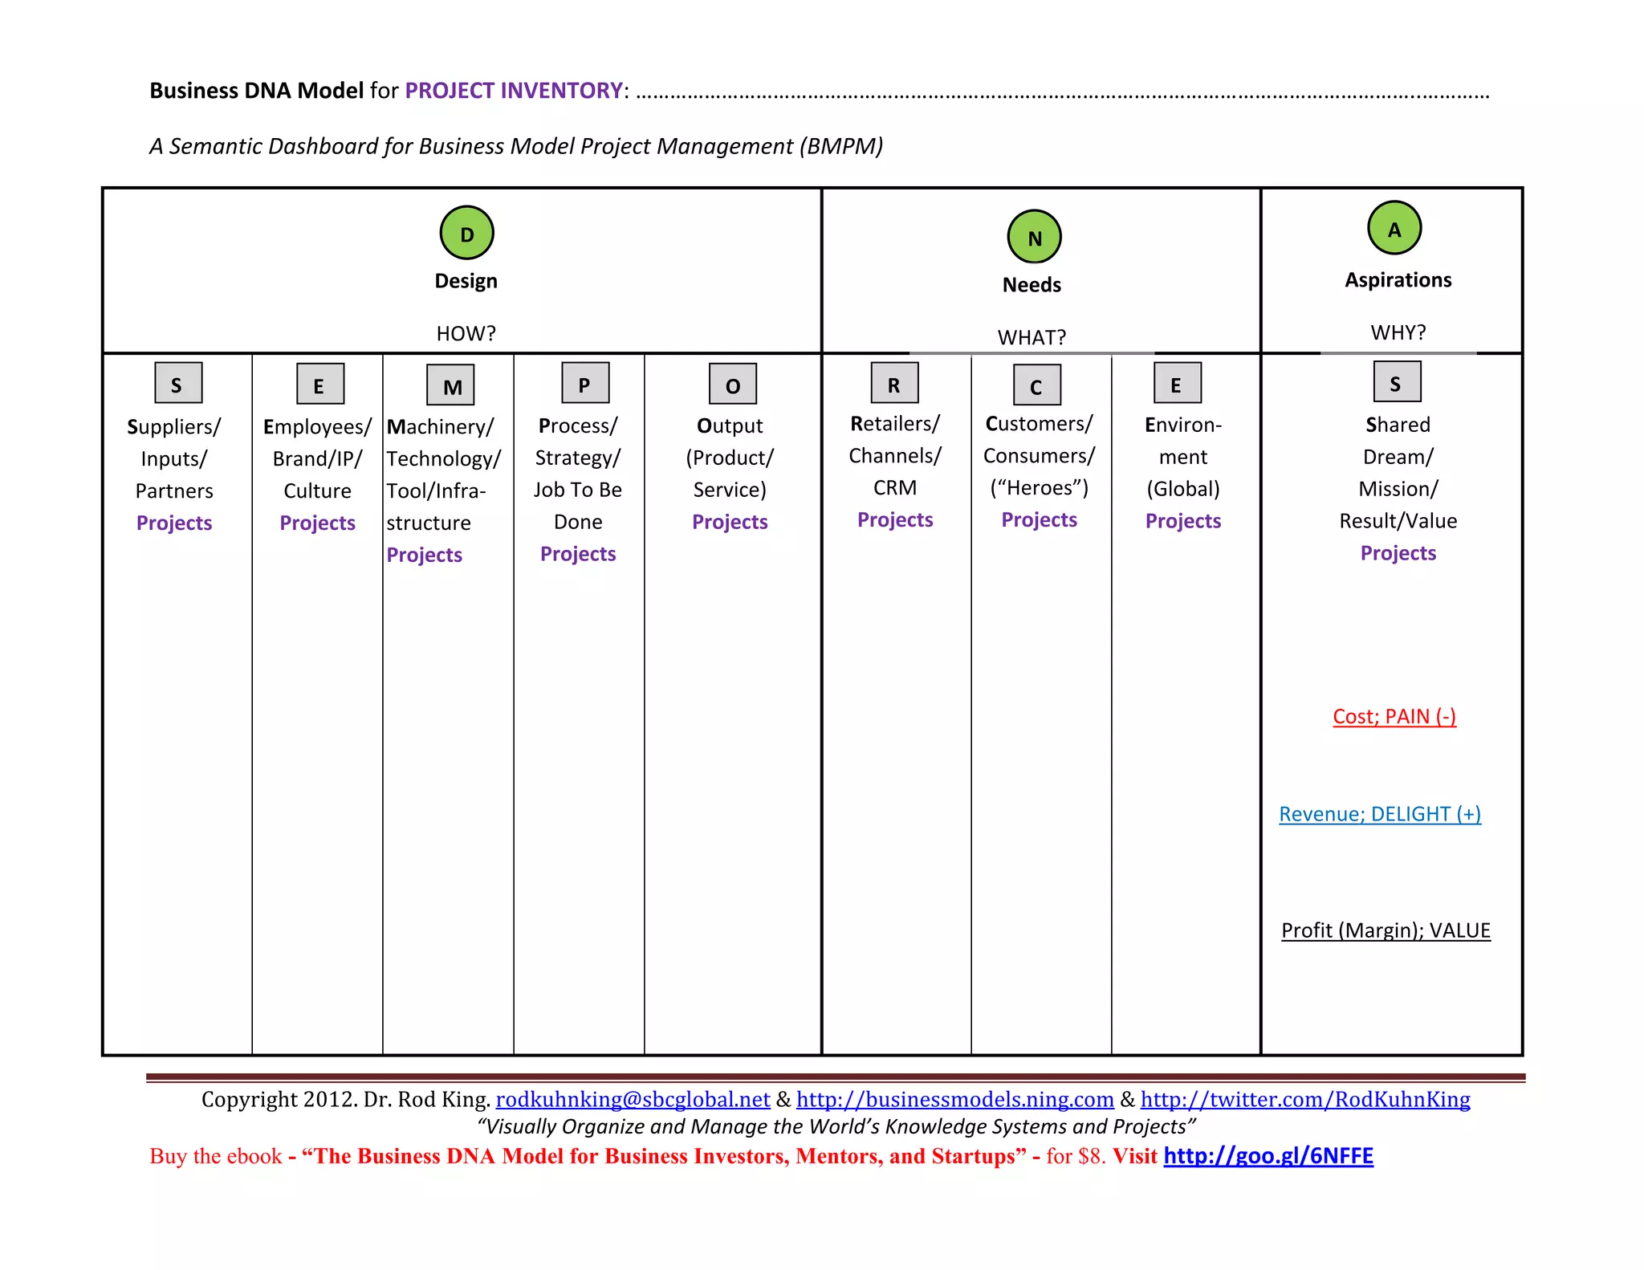Viewport: 1644px width, 1270px height.
Task: Click the WHY? label
Action: tap(1398, 332)
